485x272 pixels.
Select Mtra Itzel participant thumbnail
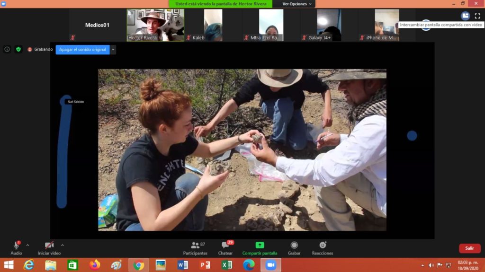click(x=271, y=25)
